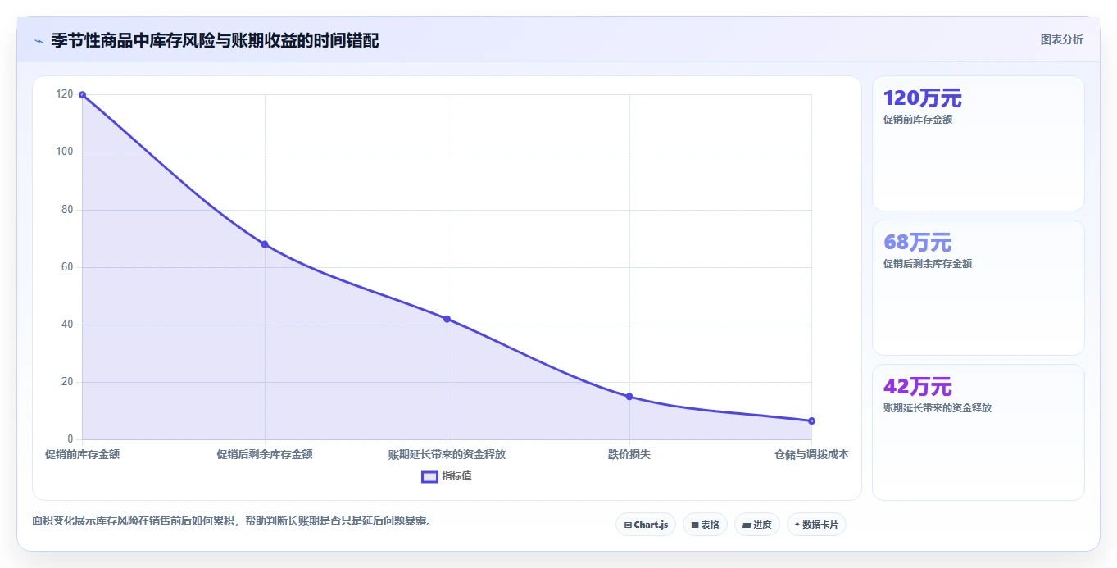The width and height of the screenshot is (1117, 568).
Task: Click the lightning icon beside the title
Action: 39,41
